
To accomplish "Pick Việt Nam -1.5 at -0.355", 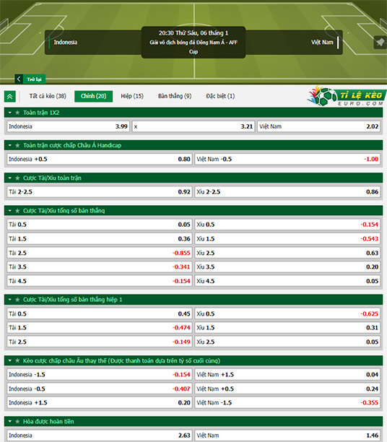I will 287,403.
